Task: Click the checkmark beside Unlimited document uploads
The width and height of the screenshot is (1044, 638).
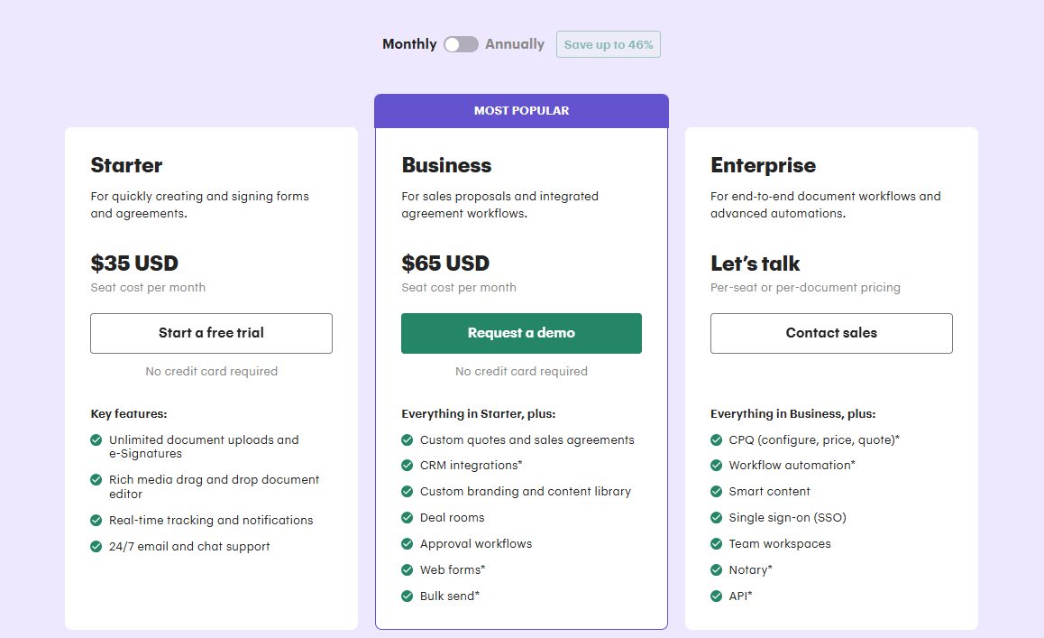Action: coord(96,440)
